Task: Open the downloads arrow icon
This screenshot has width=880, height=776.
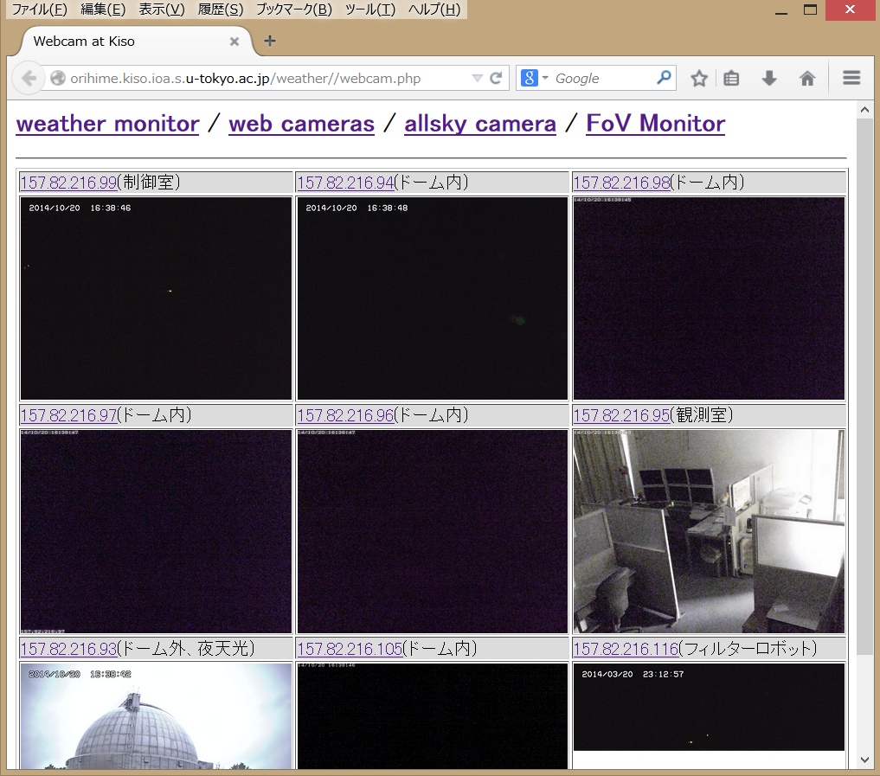Action: [769, 78]
